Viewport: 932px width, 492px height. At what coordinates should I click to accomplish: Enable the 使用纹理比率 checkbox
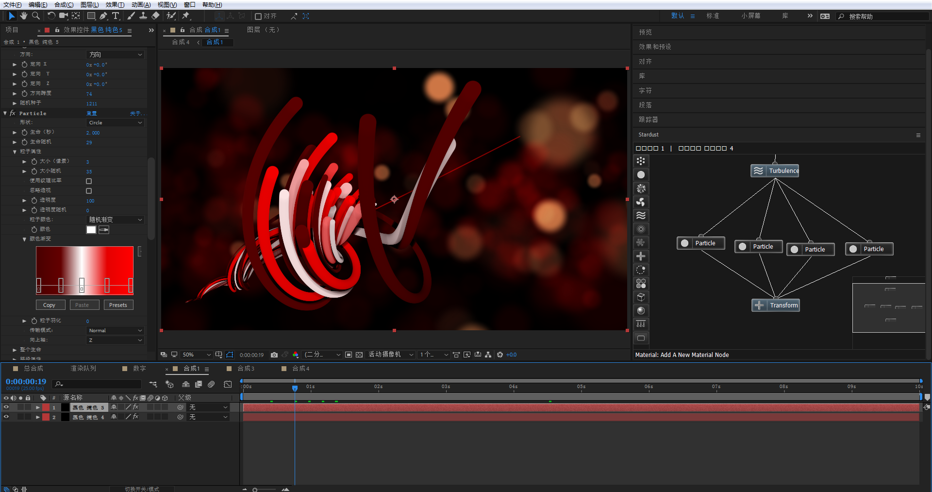tap(89, 181)
